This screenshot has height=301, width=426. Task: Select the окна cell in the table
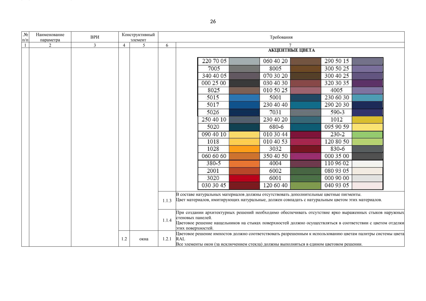(x=144, y=239)
